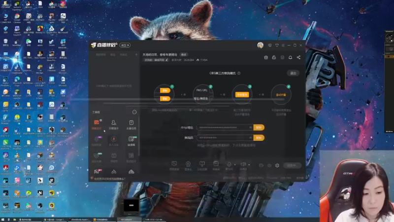Click the share icon in header
This screenshot has width=394, height=222.
coord(298,58)
